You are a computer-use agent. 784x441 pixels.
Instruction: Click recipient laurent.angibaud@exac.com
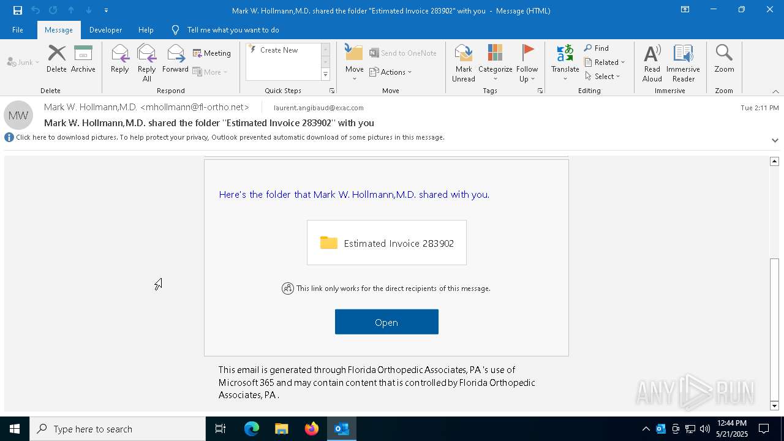(318, 108)
